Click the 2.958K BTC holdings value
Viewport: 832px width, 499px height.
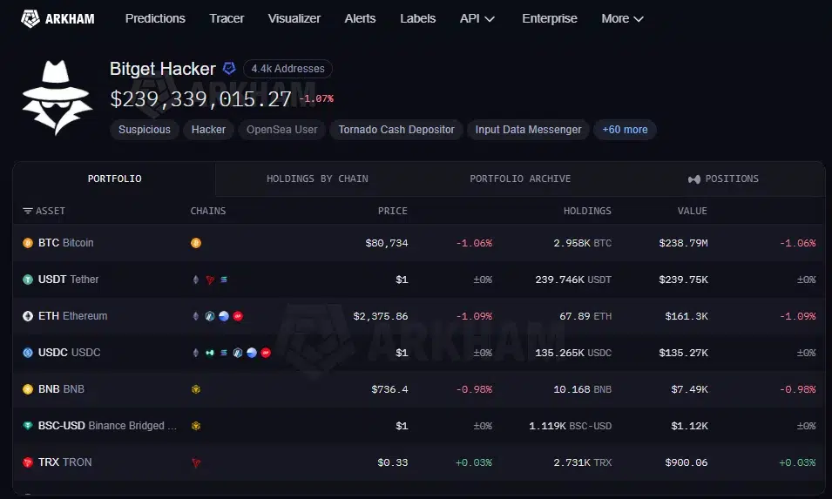(x=582, y=243)
